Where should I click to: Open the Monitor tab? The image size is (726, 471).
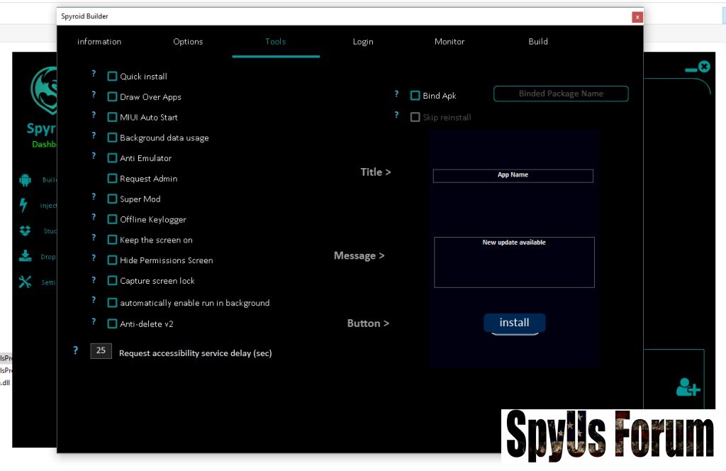pyautogui.click(x=449, y=42)
